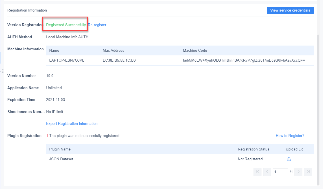Click the Registration Information section title
This screenshot has height=189, width=323.
tap(27, 10)
